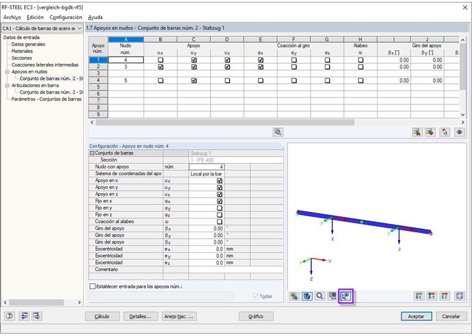
Task: Click the Nudo con apoyo number field
Action: pyautogui.click(x=206, y=167)
